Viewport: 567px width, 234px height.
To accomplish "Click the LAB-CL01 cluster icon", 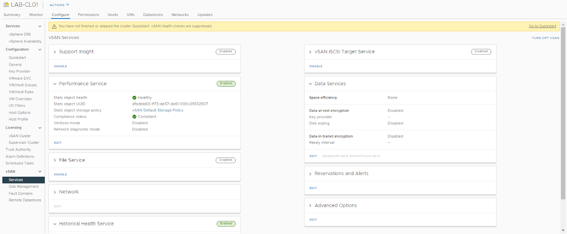I will [6, 5].
